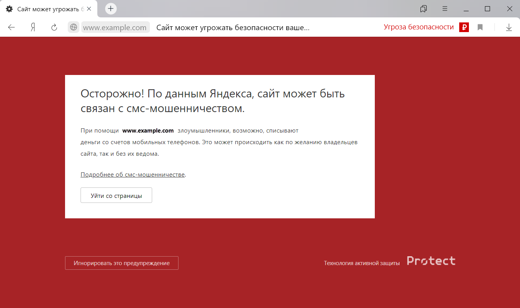Click the bold www.example.com text in warning
Screen dimensions: 520x308
coord(148,131)
